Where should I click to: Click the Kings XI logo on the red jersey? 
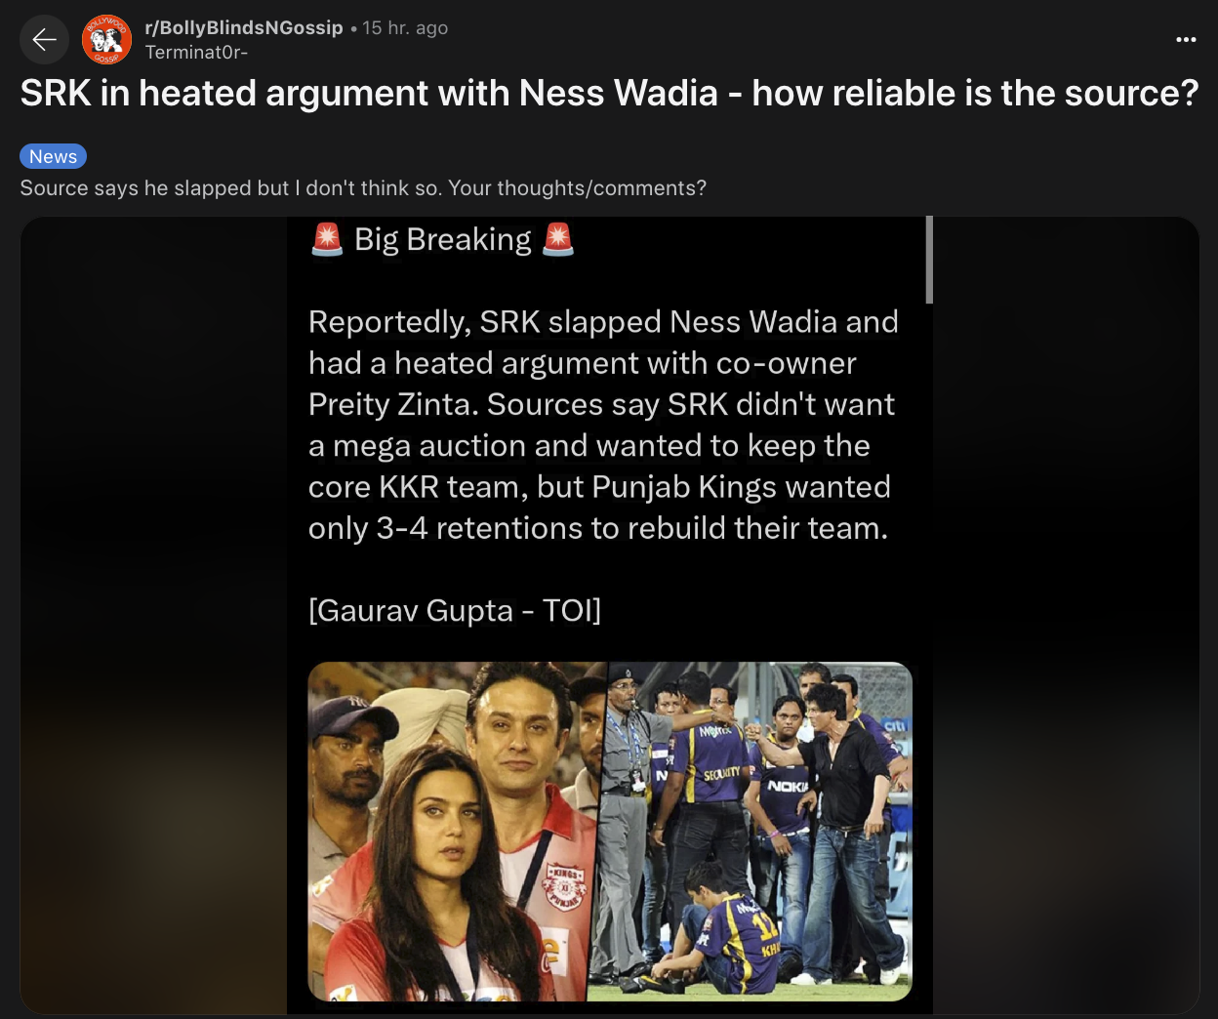pos(565,883)
